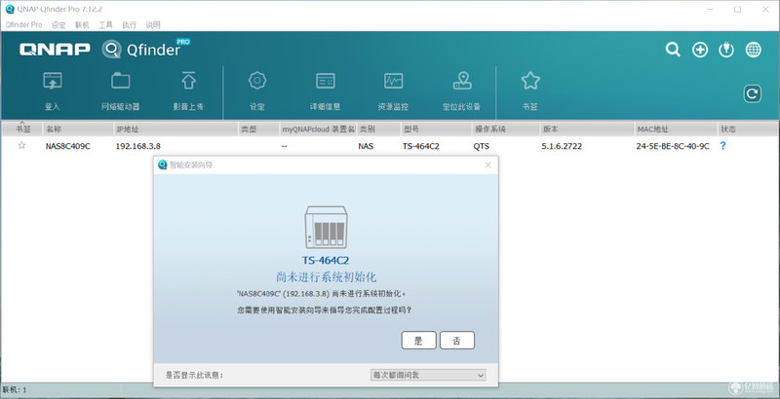Viewport: 780px width, 399px height.
Task: Show 详细信息 details icon
Action: pyautogui.click(x=326, y=81)
